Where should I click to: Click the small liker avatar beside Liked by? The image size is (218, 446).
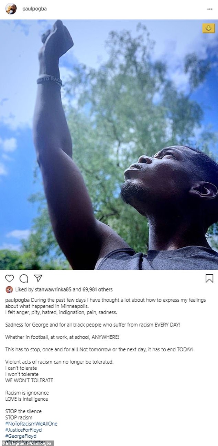click(9, 289)
